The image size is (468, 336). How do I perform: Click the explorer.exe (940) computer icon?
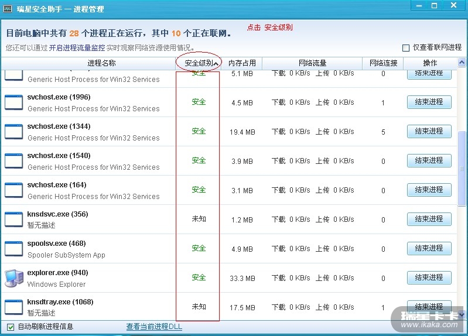(x=13, y=278)
